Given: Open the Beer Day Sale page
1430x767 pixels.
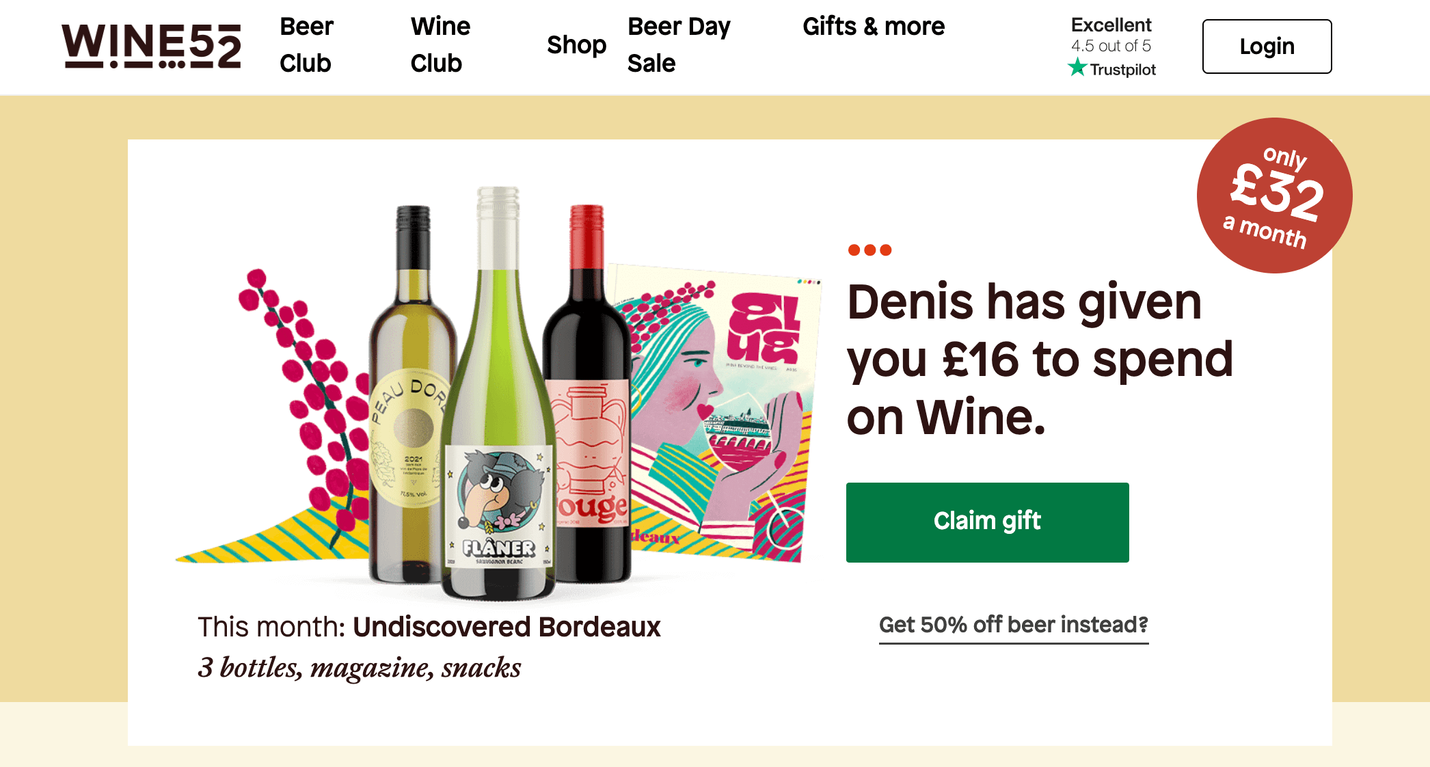Looking at the screenshot, I should (x=678, y=45).
